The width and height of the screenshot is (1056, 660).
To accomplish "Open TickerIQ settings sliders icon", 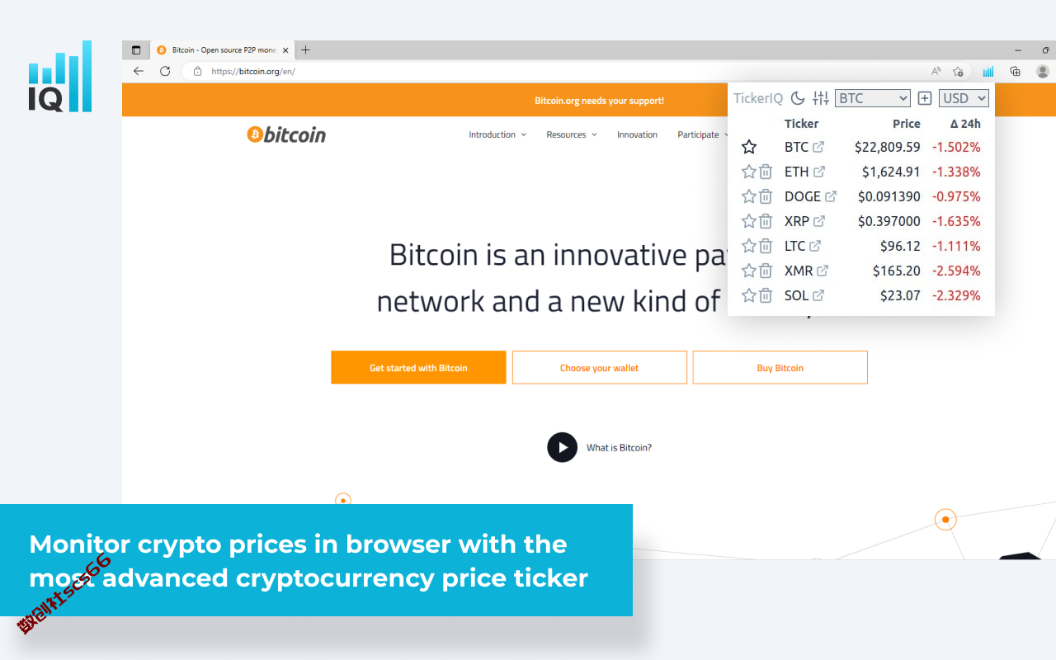I will point(821,98).
